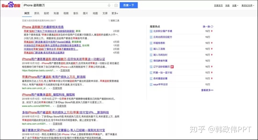The width and height of the screenshot is (258, 140).
Task: Click rank number icon beside saya爷爷去世
Action: 151,84
